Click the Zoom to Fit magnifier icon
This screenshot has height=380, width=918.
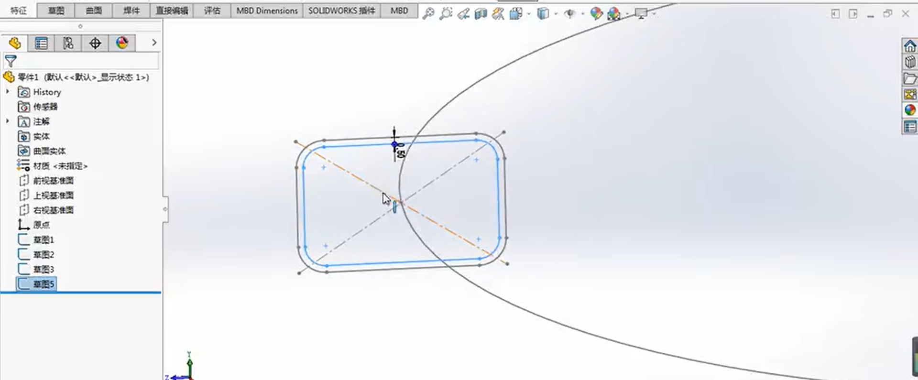[428, 13]
